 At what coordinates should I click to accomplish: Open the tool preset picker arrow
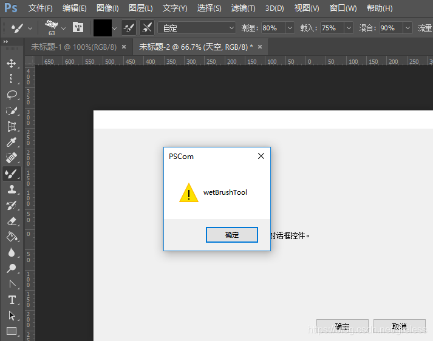pos(30,28)
